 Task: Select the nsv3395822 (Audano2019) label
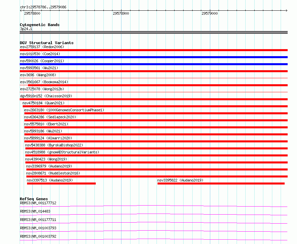coord(180,180)
